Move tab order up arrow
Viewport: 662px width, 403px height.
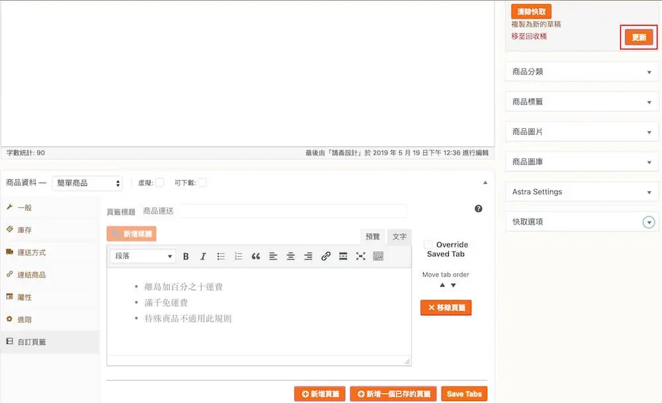[x=442, y=285]
